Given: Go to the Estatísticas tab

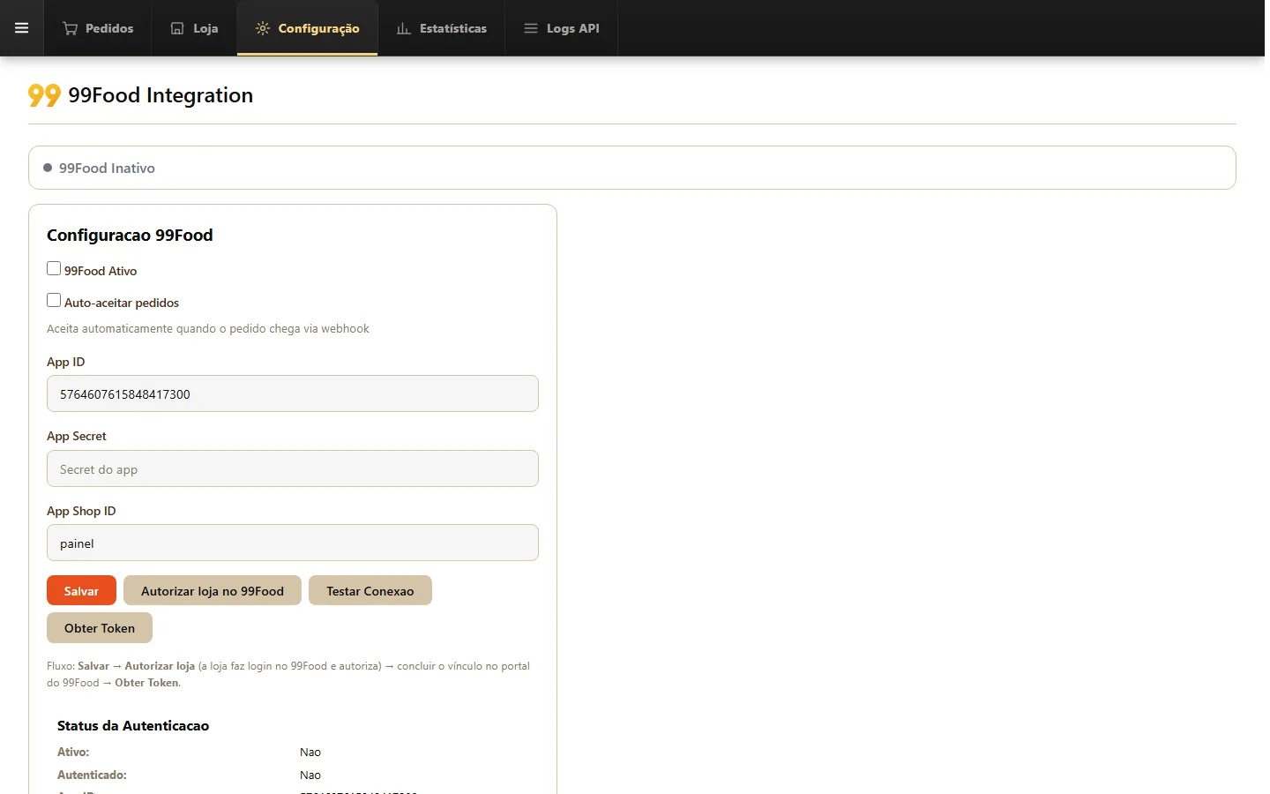Looking at the screenshot, I should (x=442, y=28).
